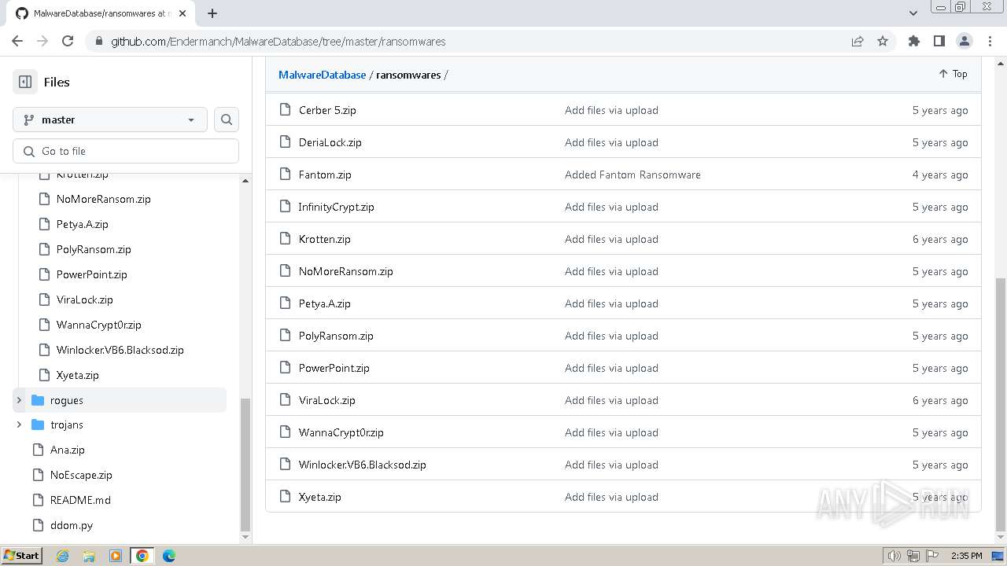Click the volume speaker tray icon

(894, 556)
